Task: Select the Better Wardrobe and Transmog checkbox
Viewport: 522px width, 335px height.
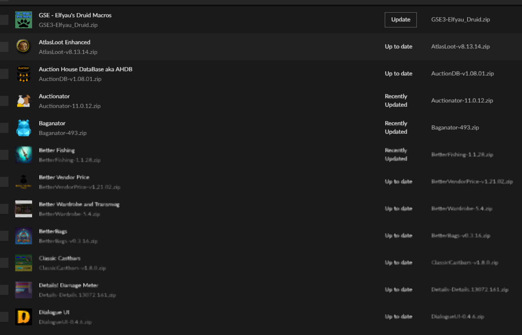Action: pyautogui.click(x=4, y=209)
